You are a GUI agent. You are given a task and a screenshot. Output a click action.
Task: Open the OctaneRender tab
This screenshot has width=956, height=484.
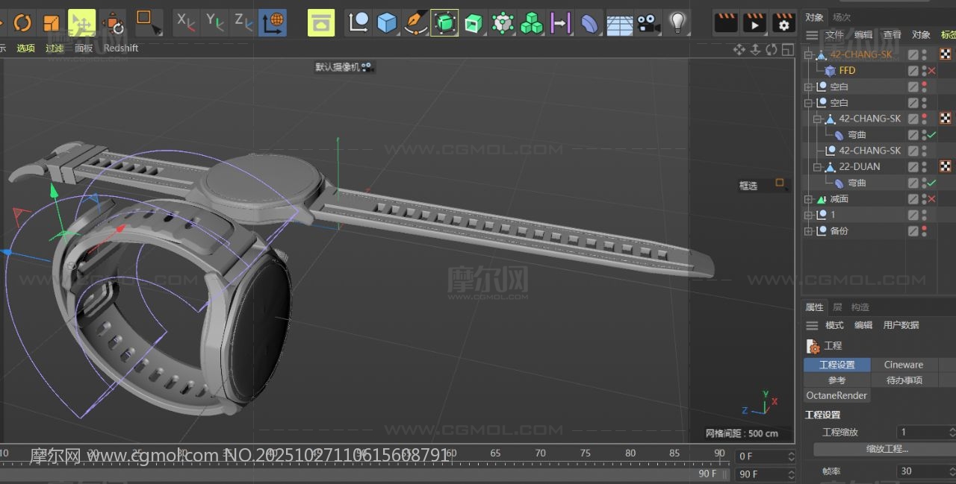836,395
